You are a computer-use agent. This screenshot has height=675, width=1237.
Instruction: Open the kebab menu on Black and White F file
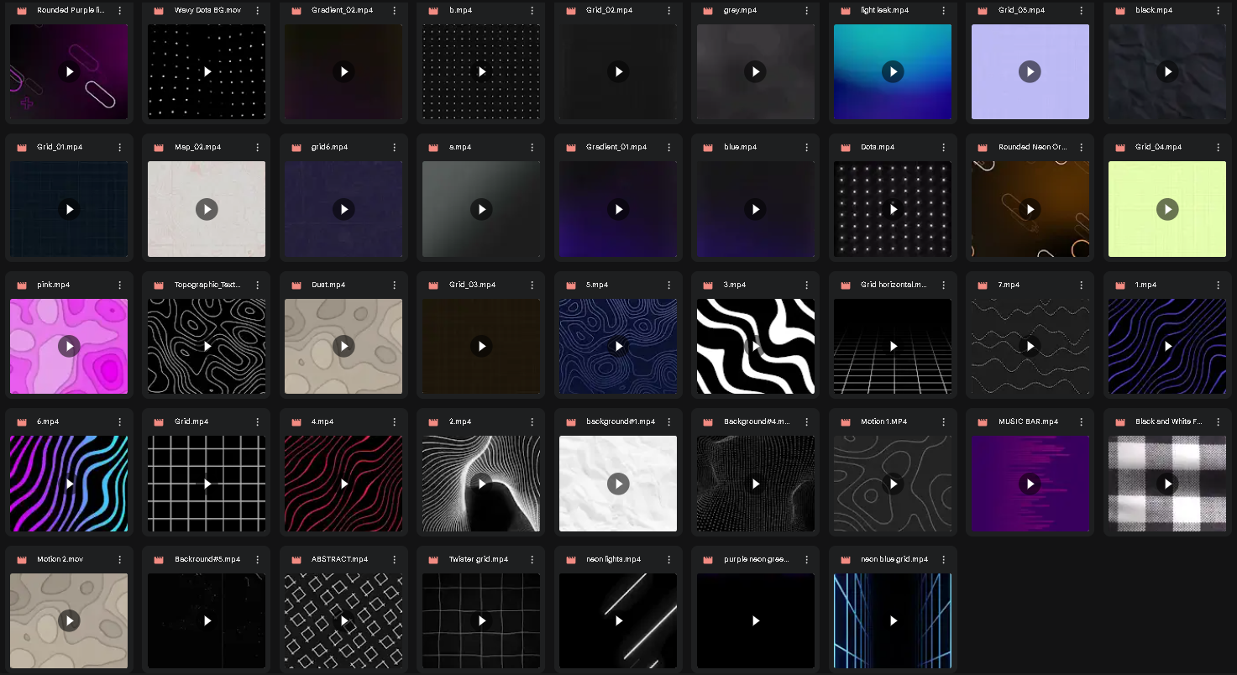pyautogui.click(x=1218, y=421)
